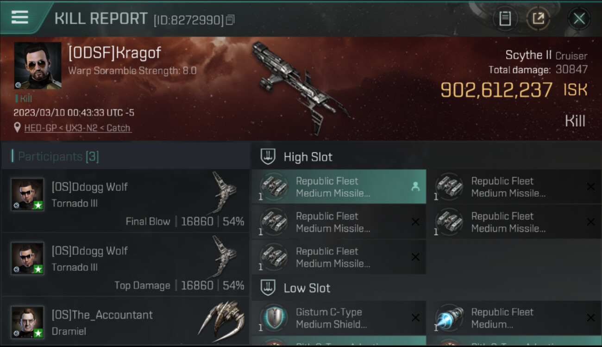Select highlighted Republic Fleet Medium Missile module
This screenshot has width=602, height=347.
coord(339,186)
